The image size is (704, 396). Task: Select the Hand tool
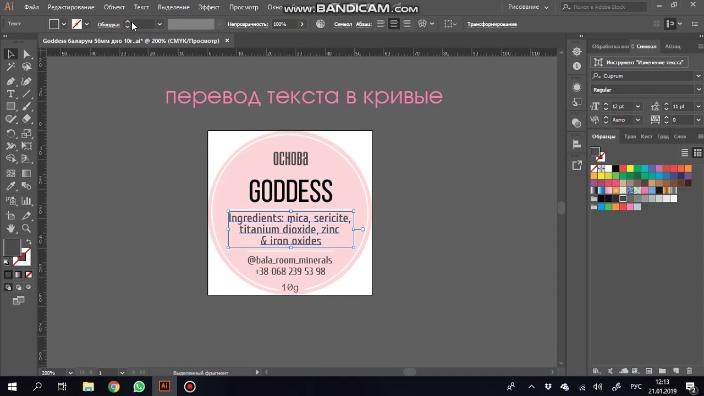tap(10, 228)
